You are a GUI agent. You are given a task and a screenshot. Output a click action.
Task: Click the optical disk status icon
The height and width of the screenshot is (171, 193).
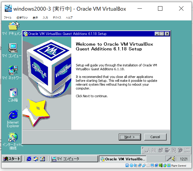[132, 165]
